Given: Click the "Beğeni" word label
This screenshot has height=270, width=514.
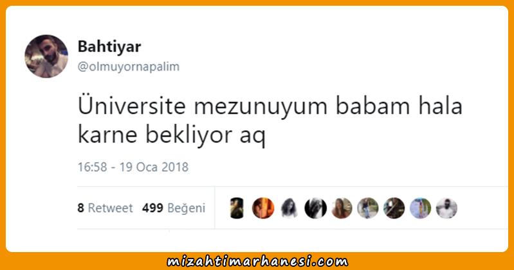Looking at the screenshot, I should 186,208.
